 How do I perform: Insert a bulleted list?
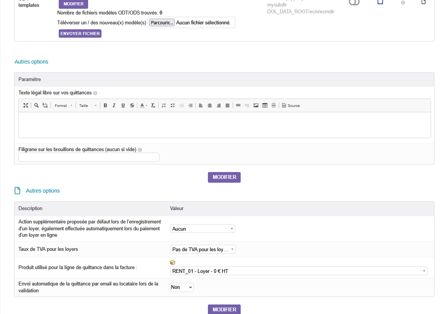[173, 105]
